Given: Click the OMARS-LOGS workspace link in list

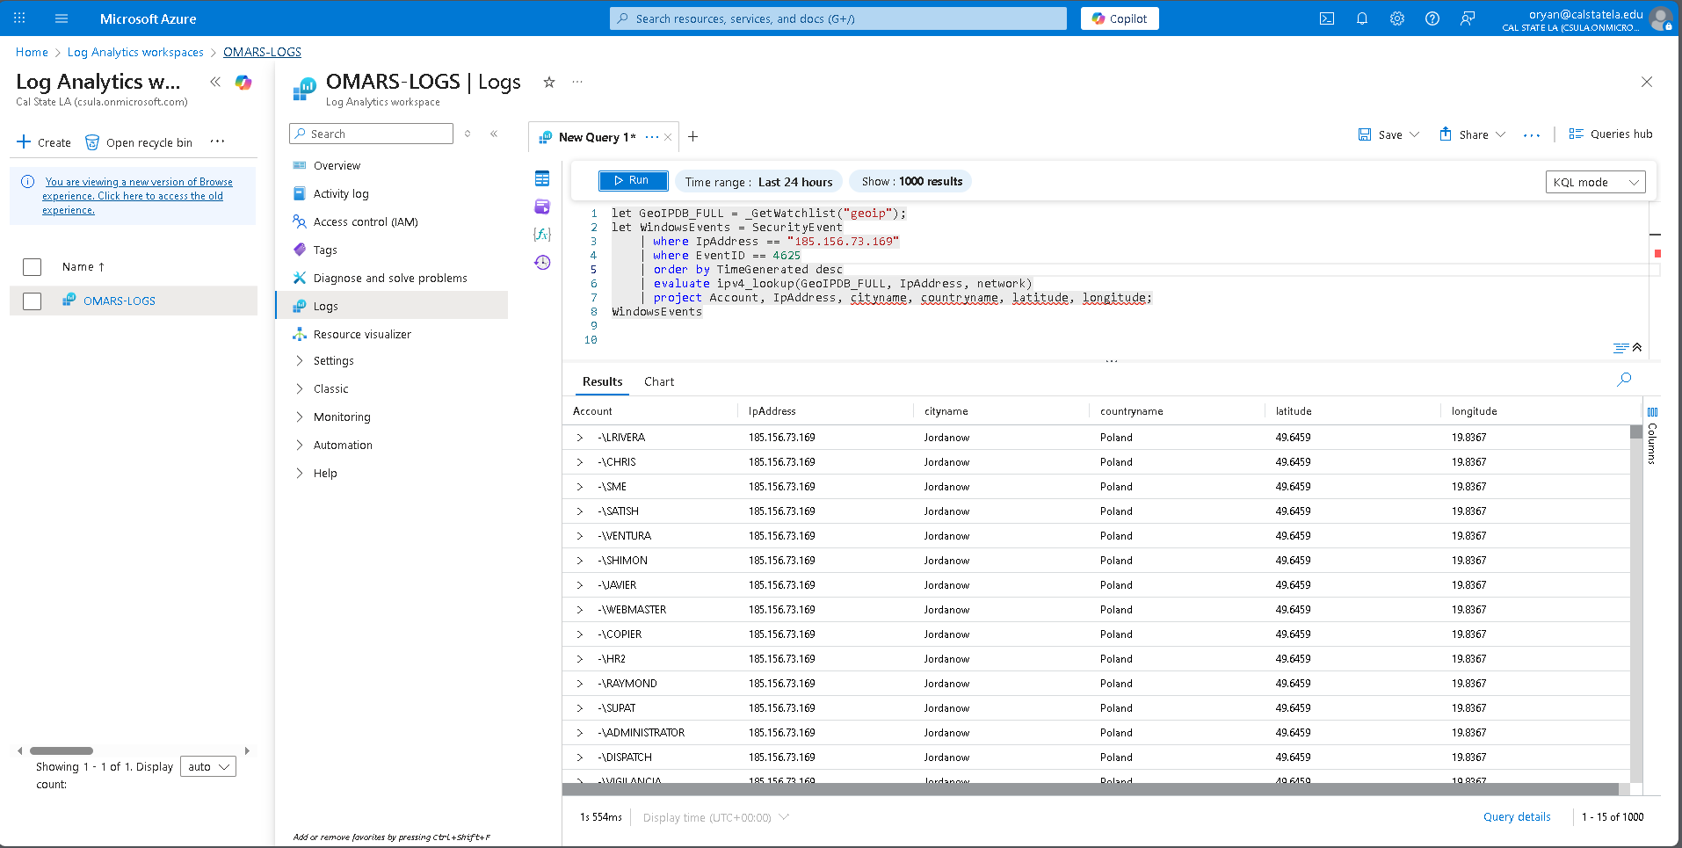Looking at the screenshot, I should [x=120, y=301].
